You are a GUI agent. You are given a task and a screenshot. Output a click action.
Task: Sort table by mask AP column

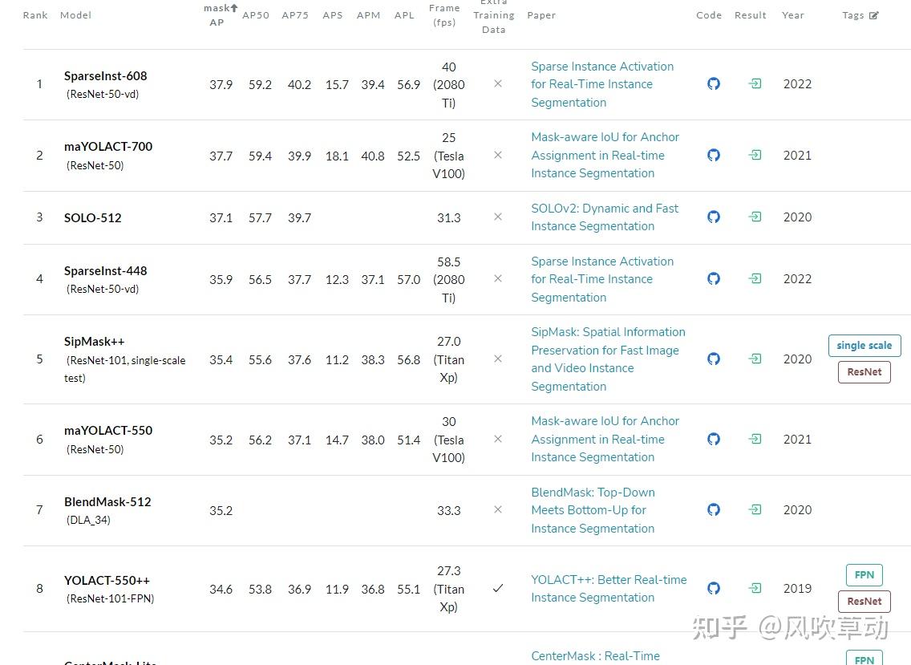pos(220,15)
